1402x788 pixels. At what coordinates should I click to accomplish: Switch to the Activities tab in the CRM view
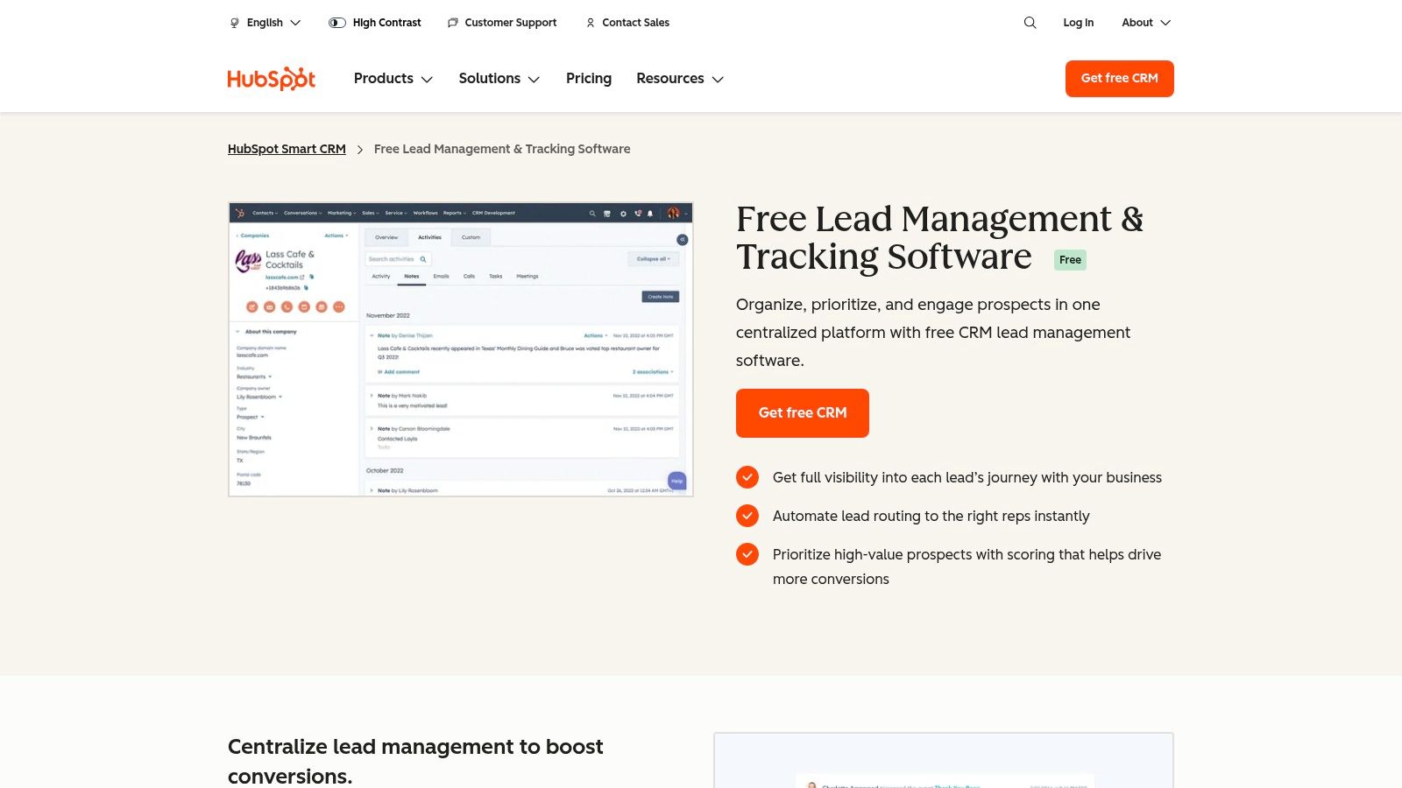[x=429, y=237]
